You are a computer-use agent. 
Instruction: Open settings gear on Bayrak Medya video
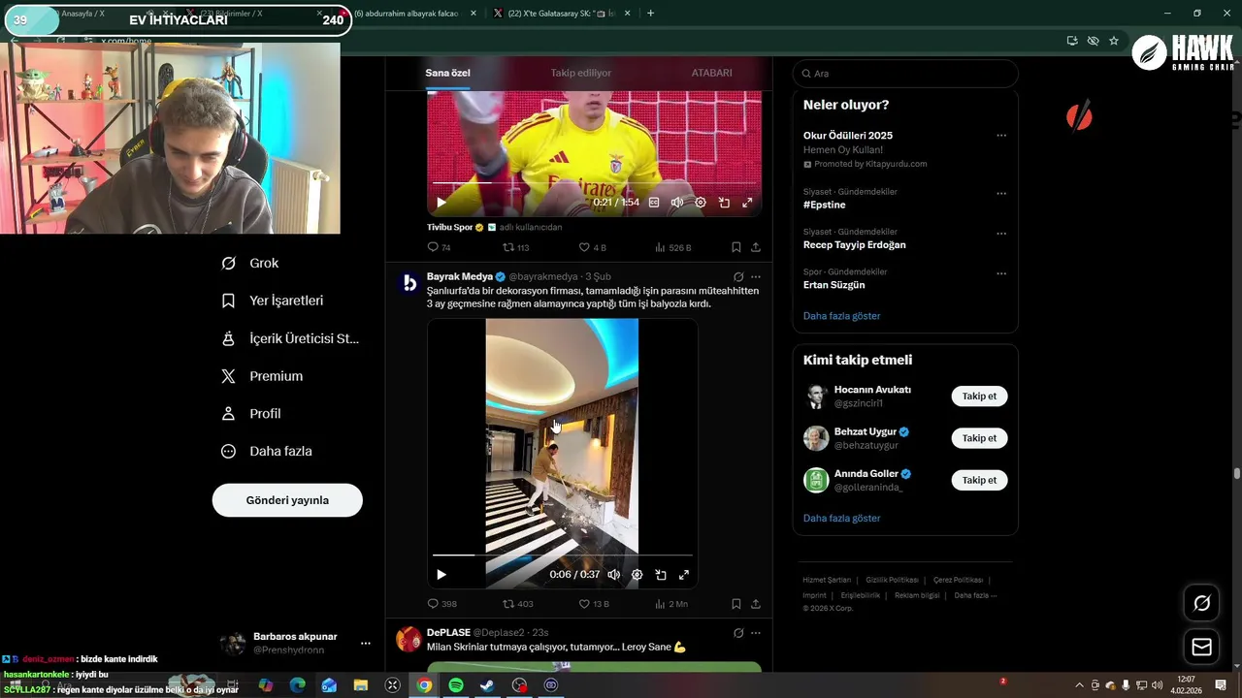(637, 575)
